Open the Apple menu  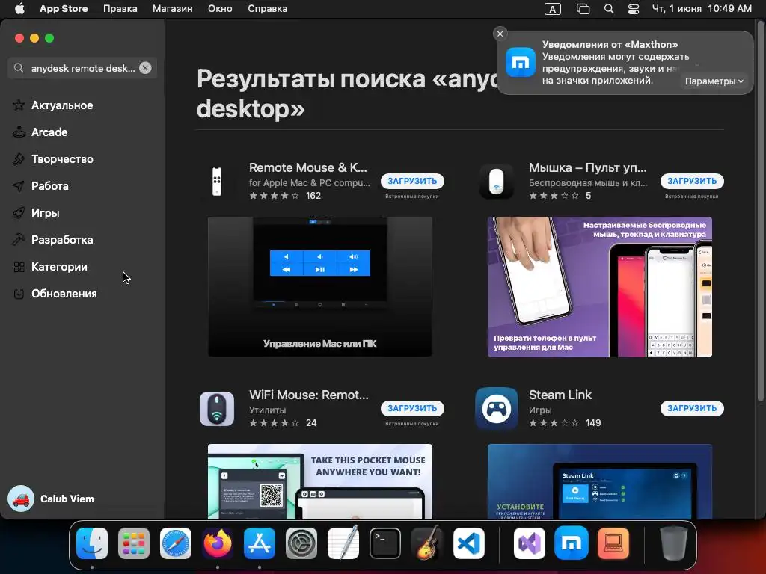[19, 9]
